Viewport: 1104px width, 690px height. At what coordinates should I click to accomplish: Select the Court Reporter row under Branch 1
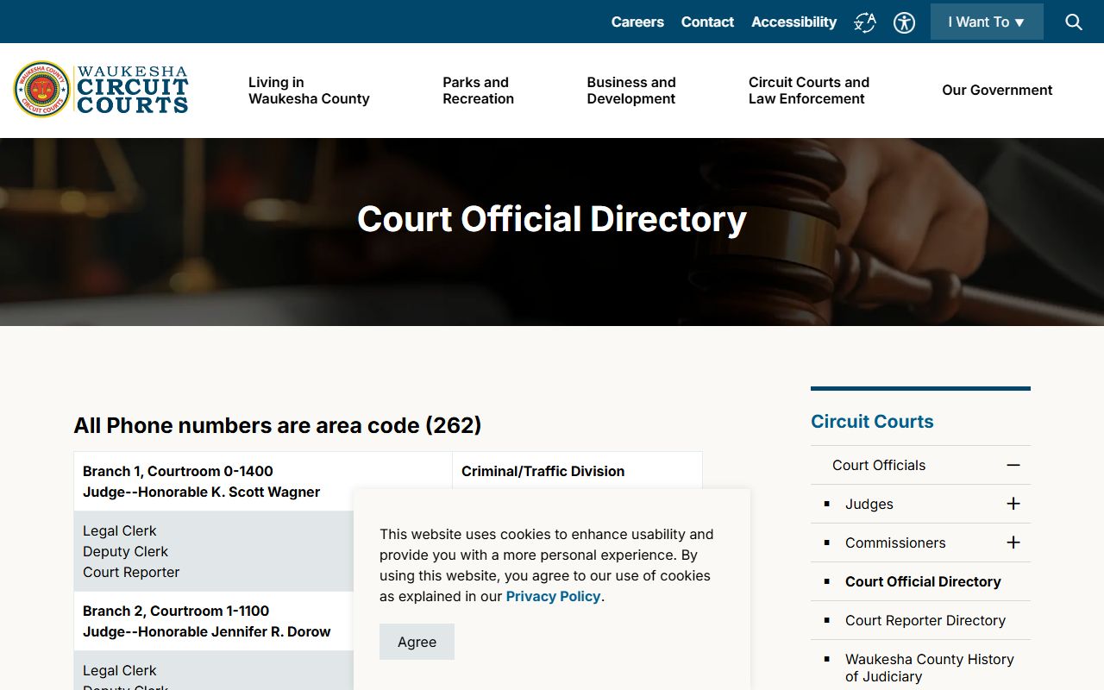[131, 572]
